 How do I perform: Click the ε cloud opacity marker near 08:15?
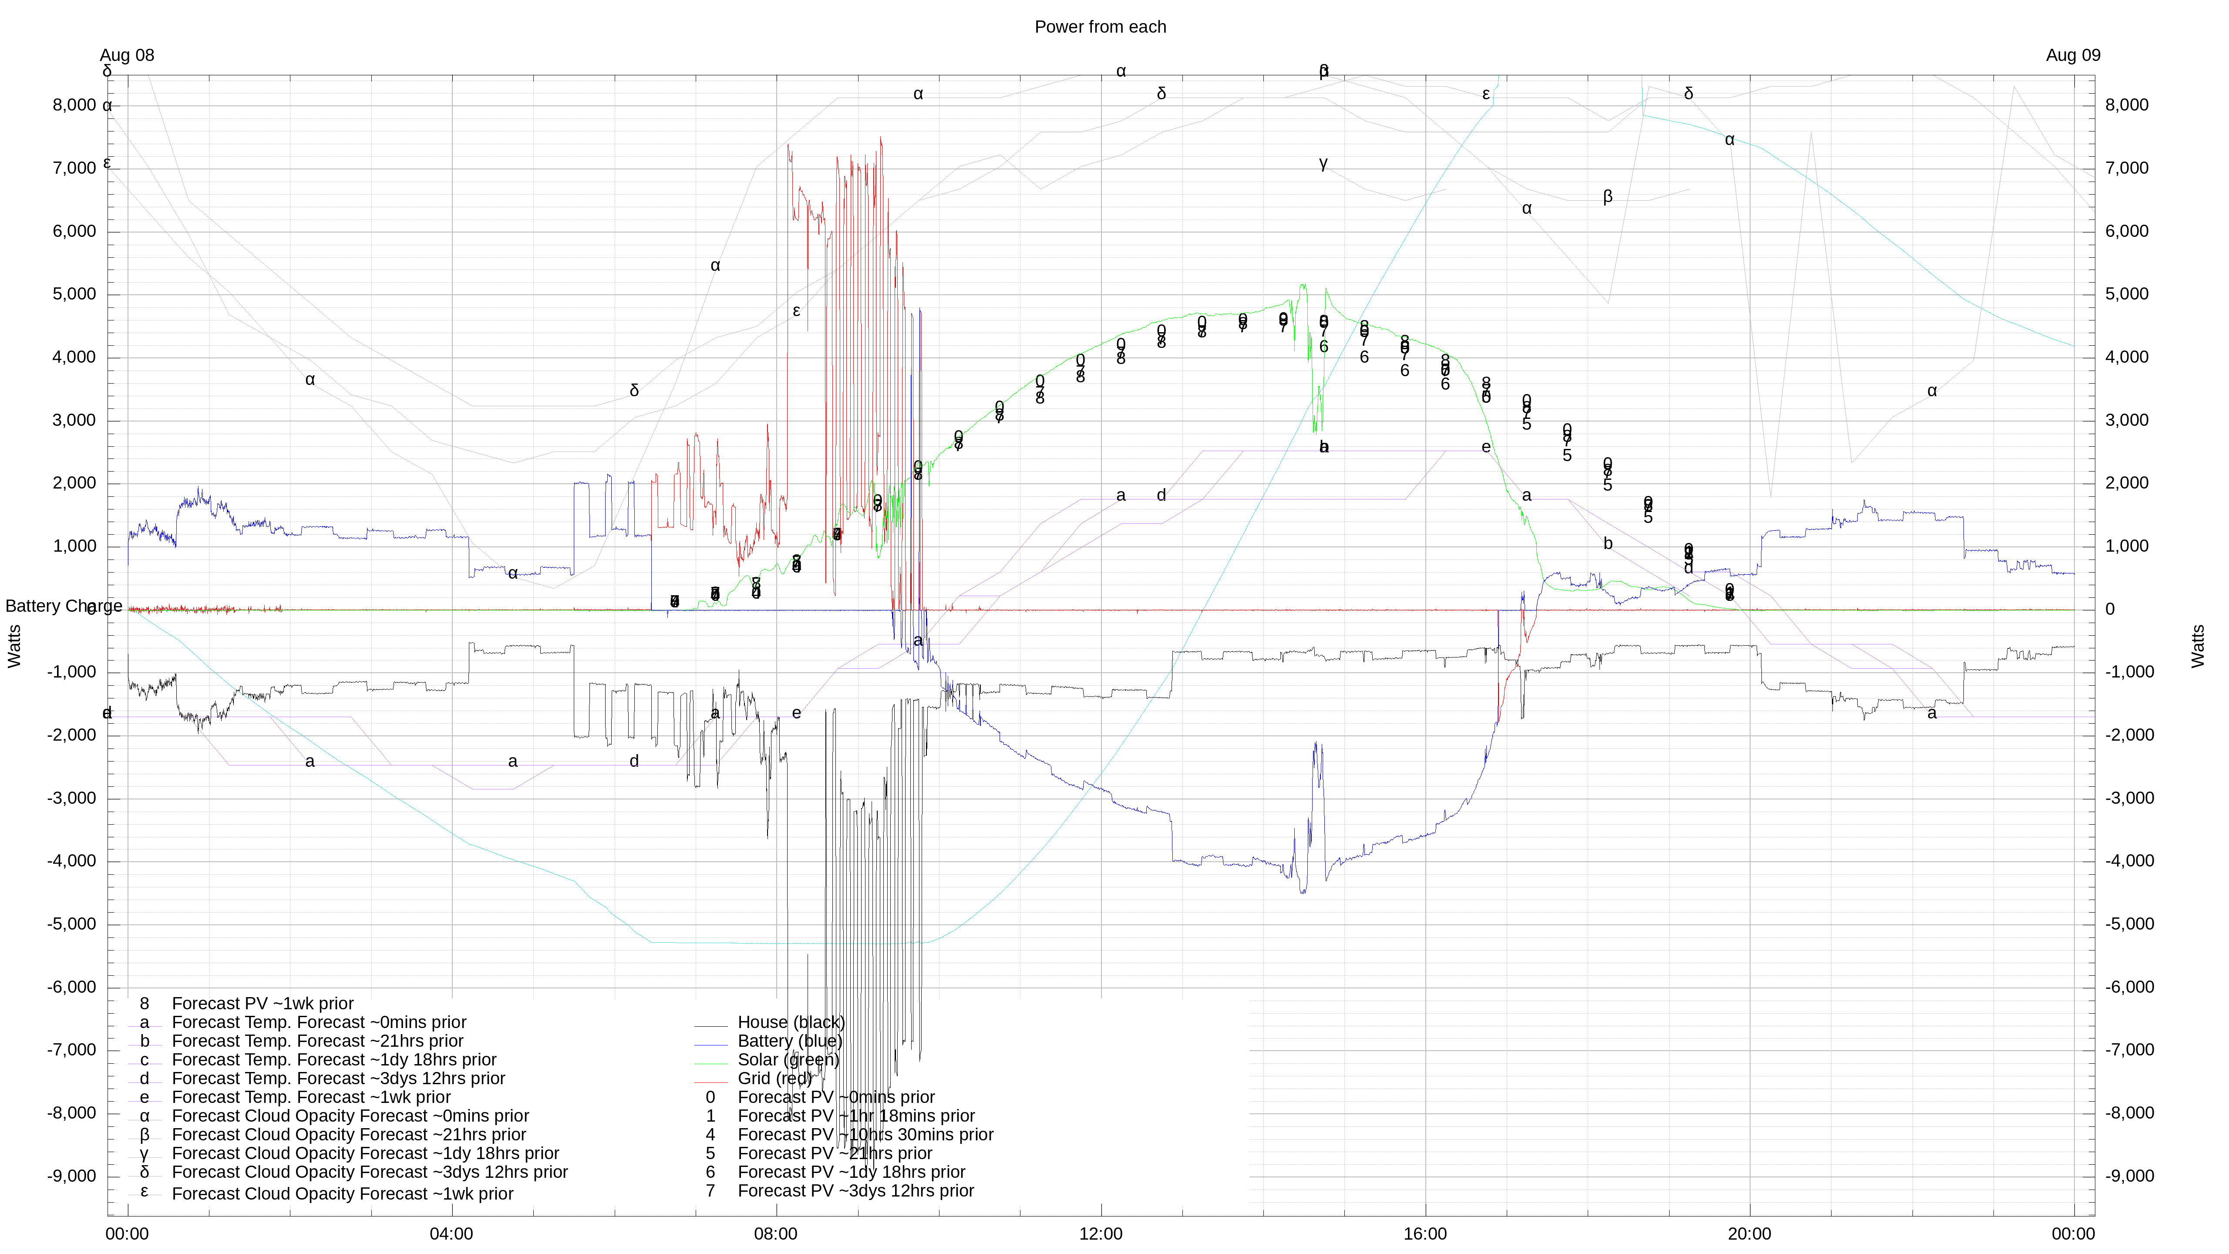[x=796, y=311]
